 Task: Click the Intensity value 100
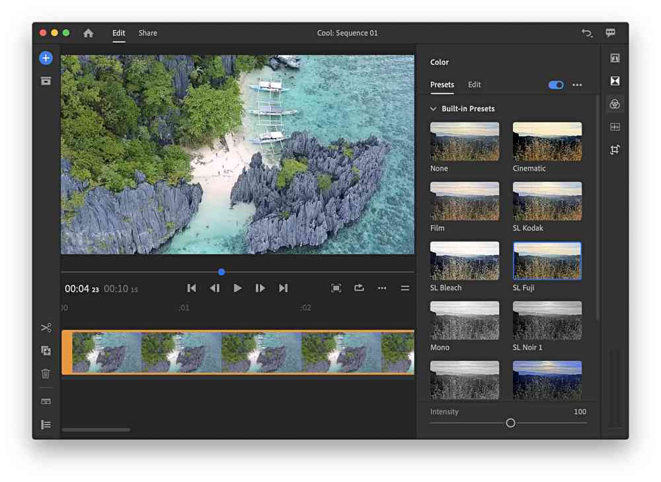580,411
